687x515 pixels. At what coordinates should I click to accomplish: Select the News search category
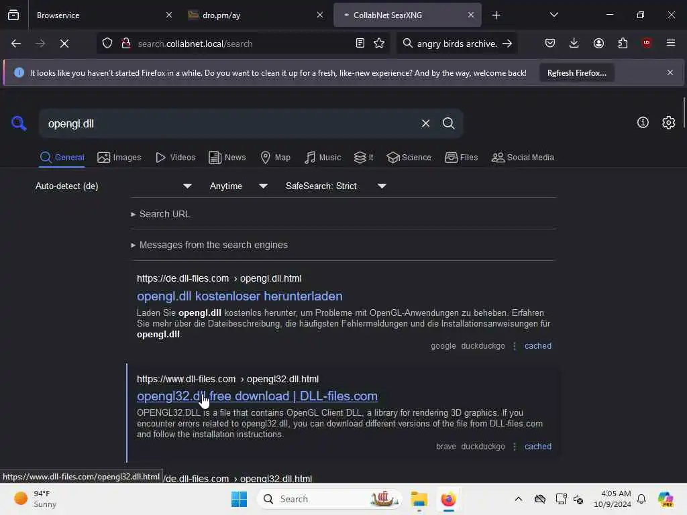tap(227, 158)
